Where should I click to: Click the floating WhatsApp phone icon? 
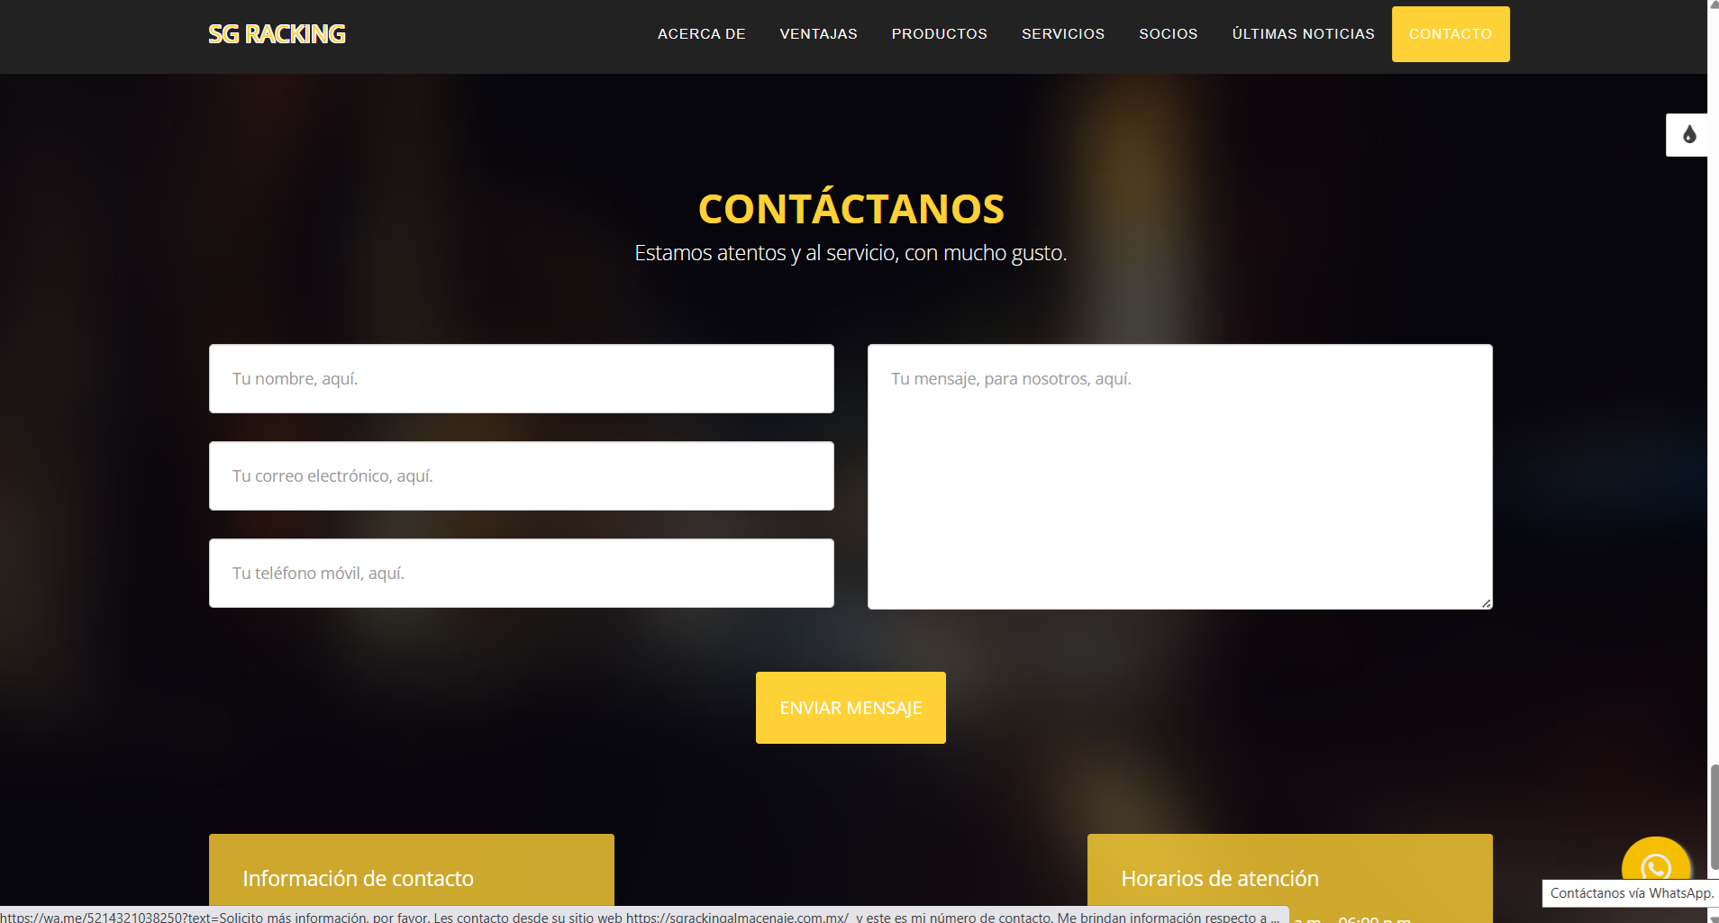pos(1655,864)
